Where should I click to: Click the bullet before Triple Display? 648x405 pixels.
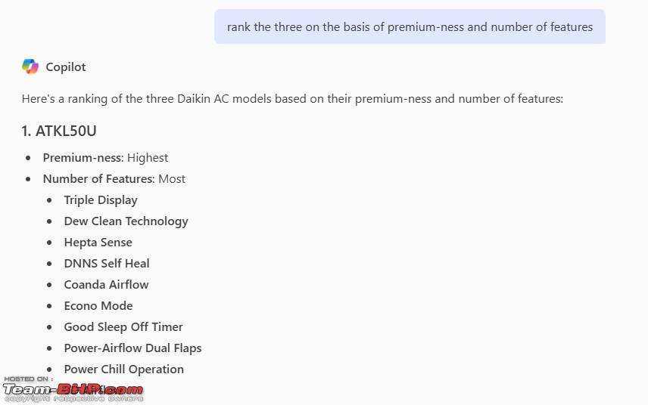point(50,200)
